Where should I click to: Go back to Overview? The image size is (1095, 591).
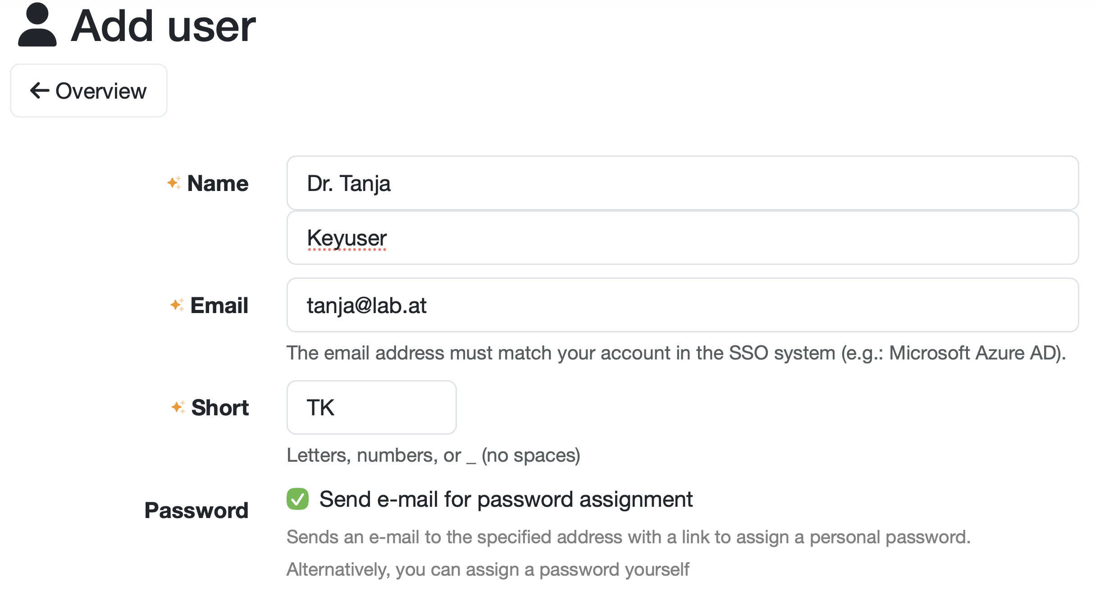pyautogui.click(x=89, y=91)
